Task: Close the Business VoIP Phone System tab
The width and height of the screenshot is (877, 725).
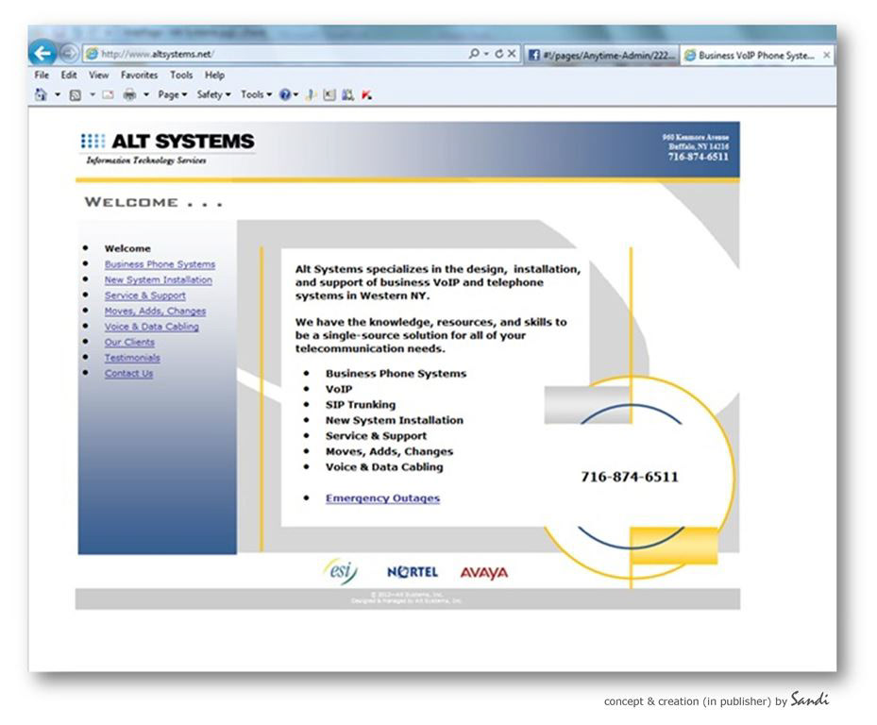Action: coord(826,55)
